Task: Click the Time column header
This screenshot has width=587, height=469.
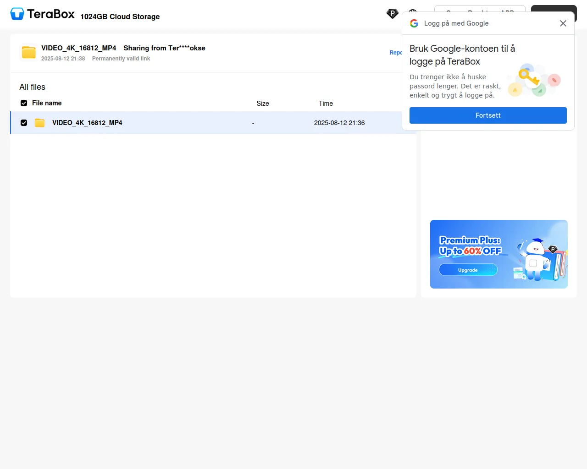Action: coord(326,104)
